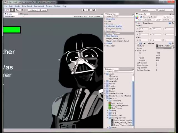Toggle the Loading_Screen active checkbox
Image resolution: width=178 pixels, height=133 pixels.
(141, 17)
